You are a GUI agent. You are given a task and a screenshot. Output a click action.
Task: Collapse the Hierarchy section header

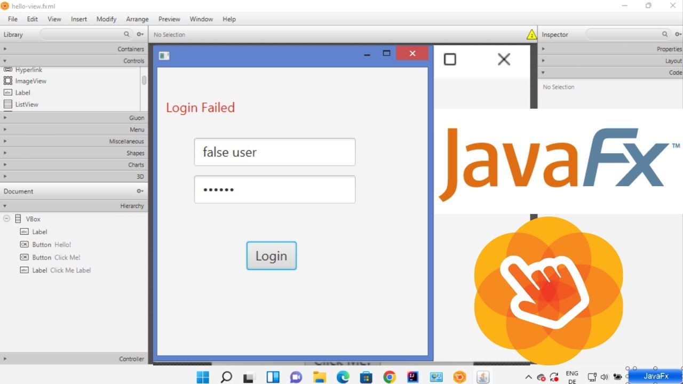coord(74,206)
